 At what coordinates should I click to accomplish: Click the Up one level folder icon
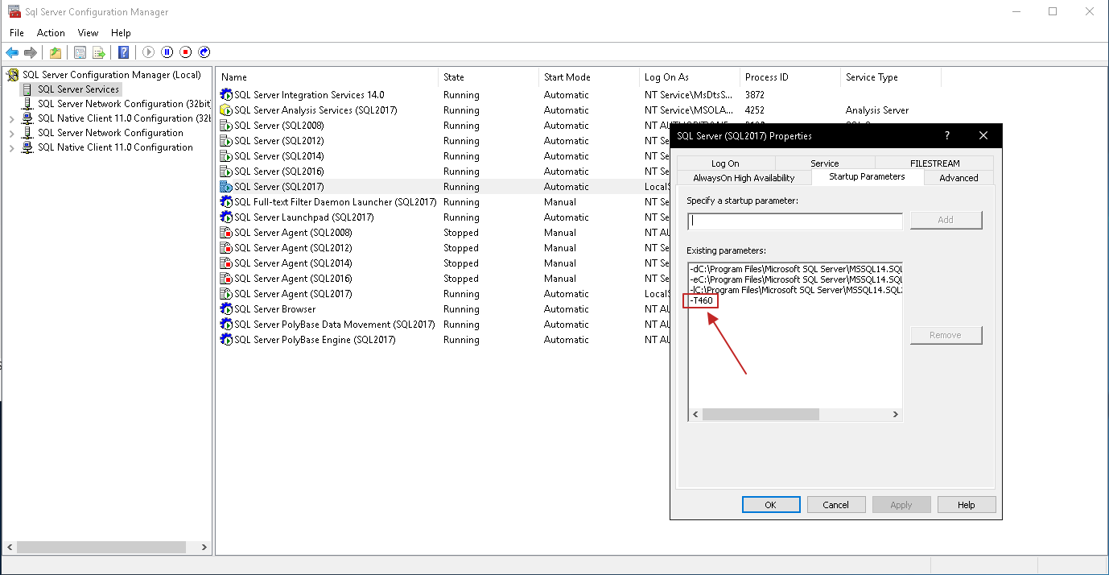[x=55, y=52]
